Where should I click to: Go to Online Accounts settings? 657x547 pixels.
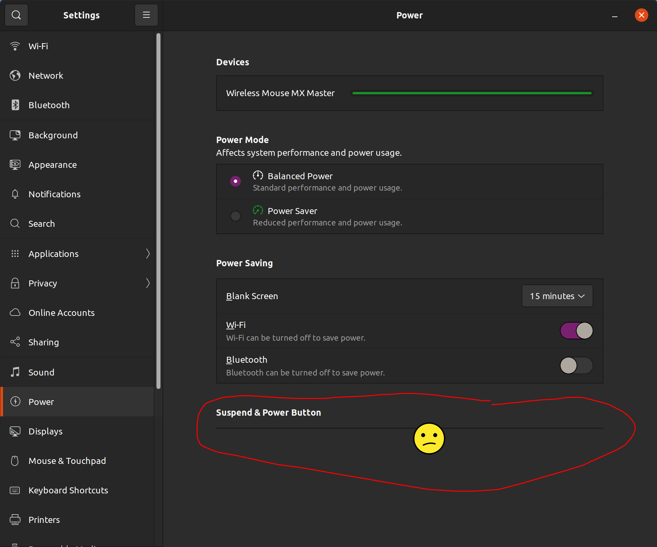pyautogui.click(x=61, y=313)
